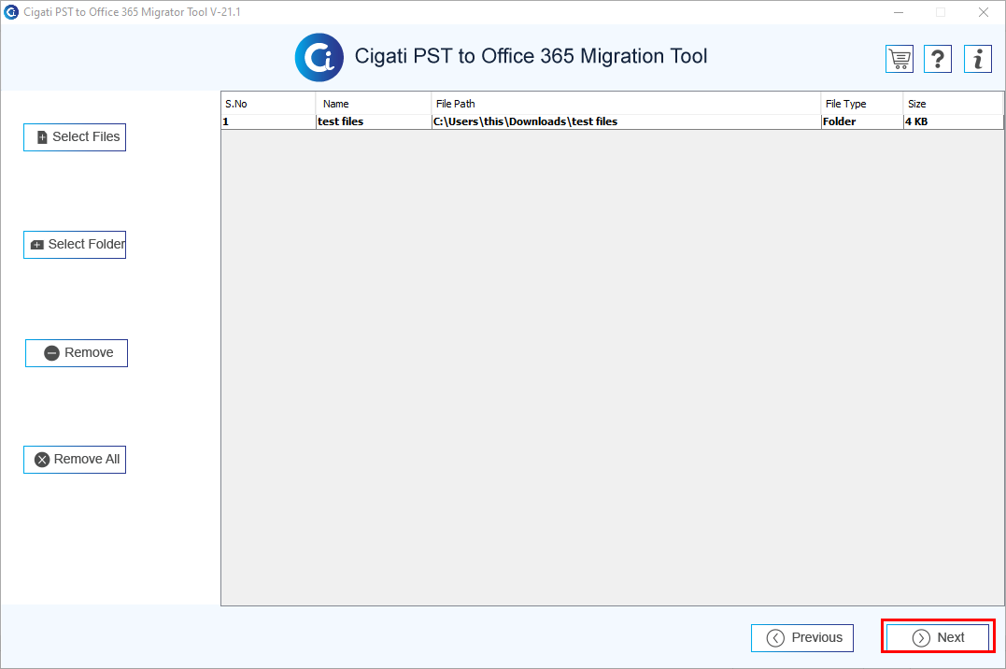1006x669 pixels.
Task: Open the question mark help icon
Action: [x=938, y=59]
